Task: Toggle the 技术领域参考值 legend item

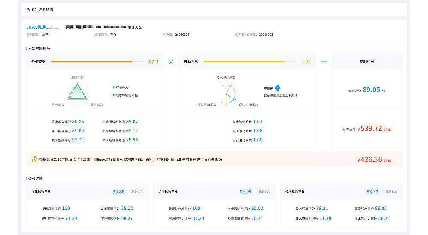Action: click(x=125, y=95)
